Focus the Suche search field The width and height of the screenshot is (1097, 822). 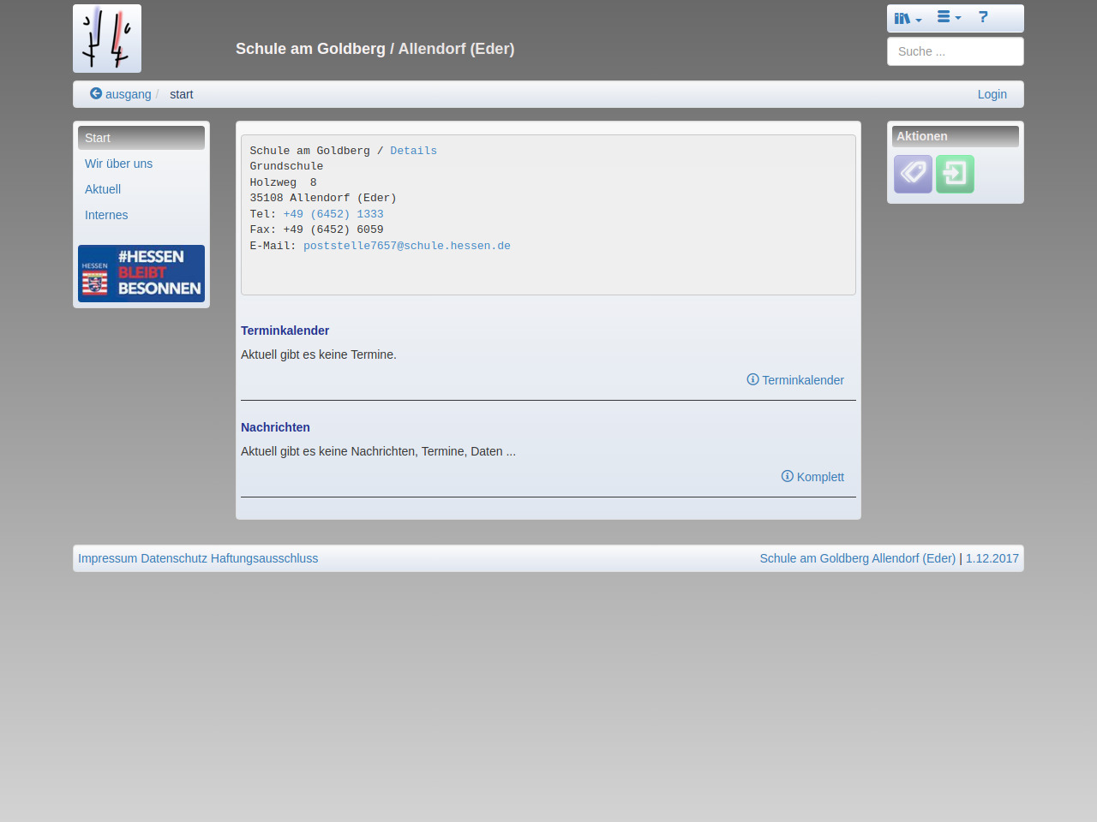coord(955,51)
